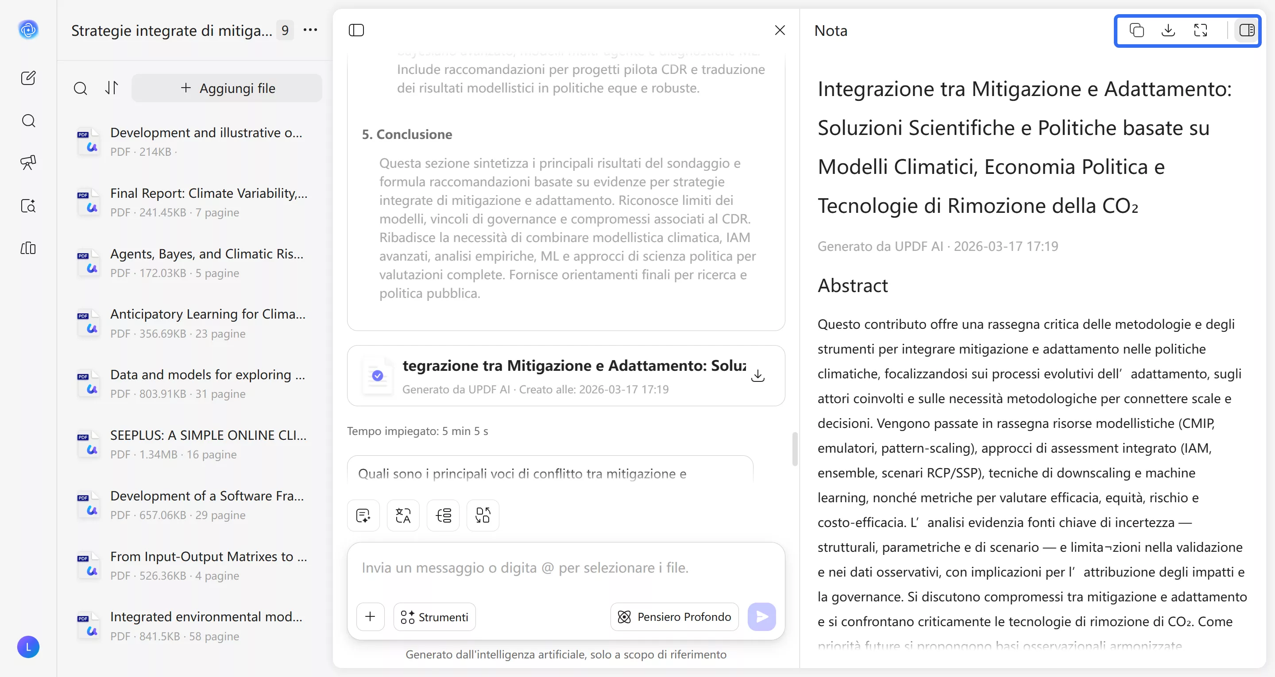Click the mind map quick-action icon
This screenshot has height=677, width=1275.
[x=443, y=515]
